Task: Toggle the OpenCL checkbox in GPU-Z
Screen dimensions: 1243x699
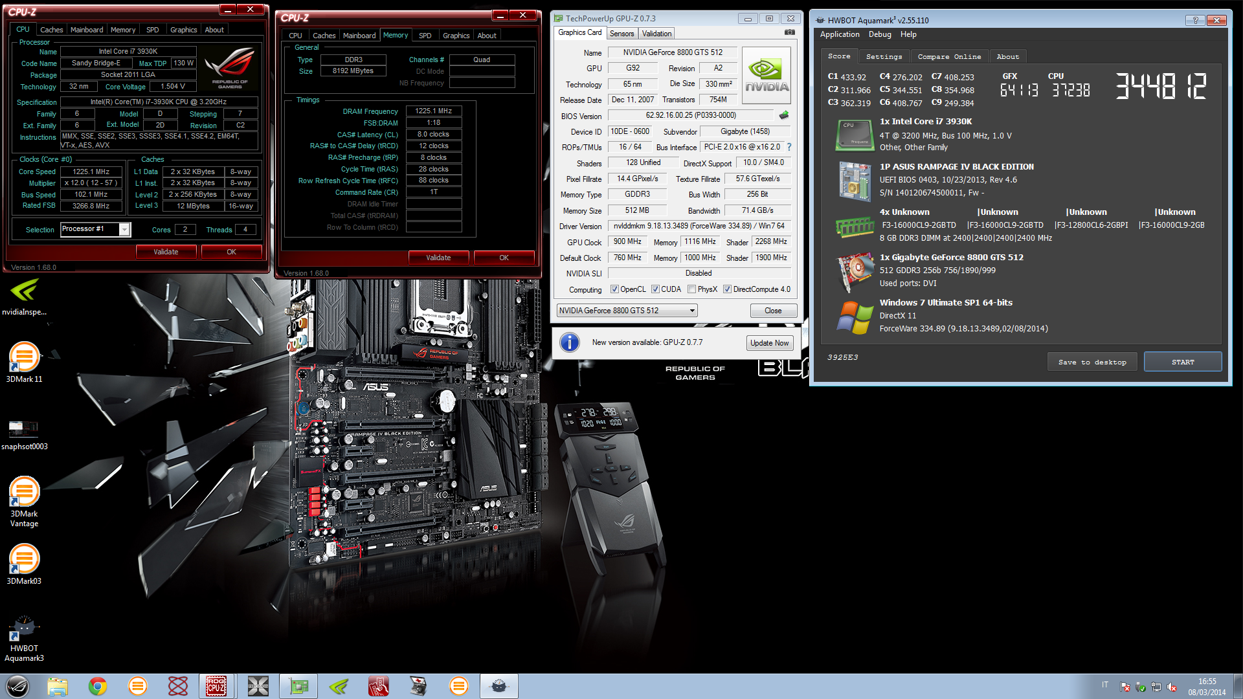Action: pyautogui.click(x=615, y=289)
